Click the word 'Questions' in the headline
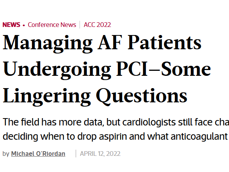The width and height of the screenshot is (229, 172). click(142, 97)
